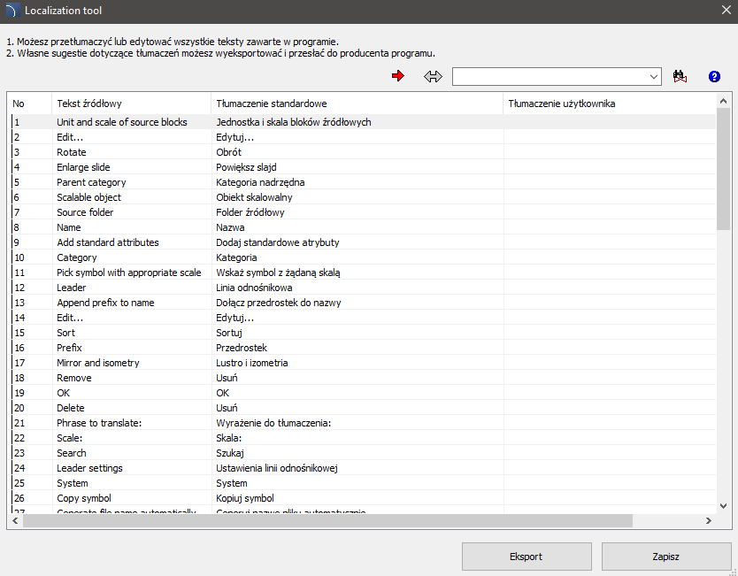Click user translation cell for 'Rotate'

[x=611, y=152]
